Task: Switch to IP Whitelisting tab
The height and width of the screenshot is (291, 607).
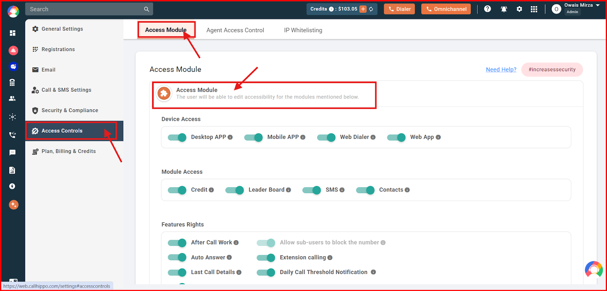Action: [x=303, y=30]
